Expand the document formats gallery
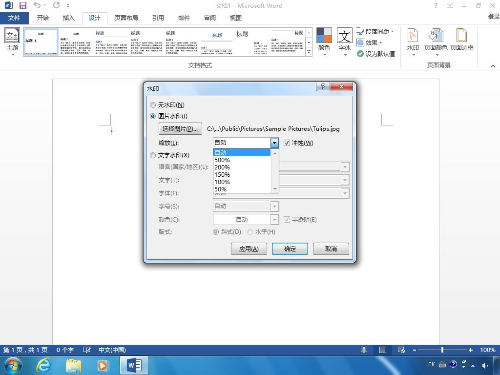 [309, 52]
